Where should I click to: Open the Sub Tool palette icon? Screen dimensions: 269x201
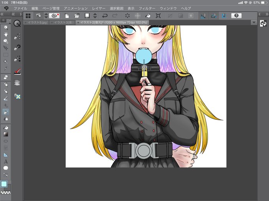17,36
